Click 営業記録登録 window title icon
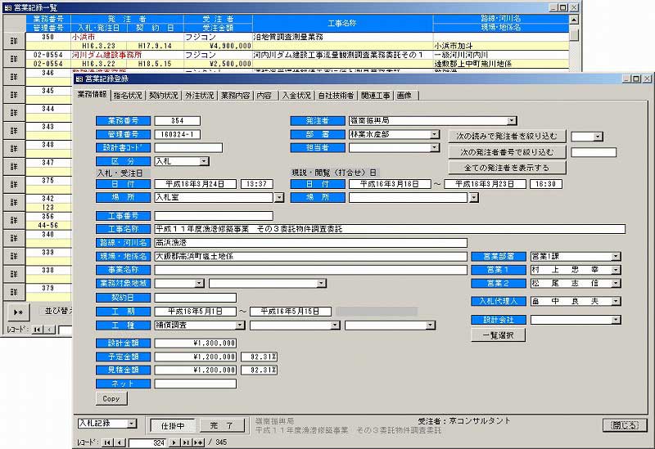 click(79, 79)
